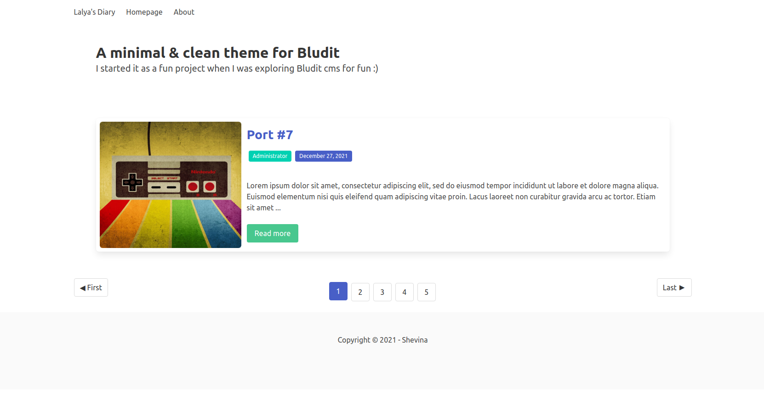
Task: Go to pagination page 2
Action: (x=360, y=292)
